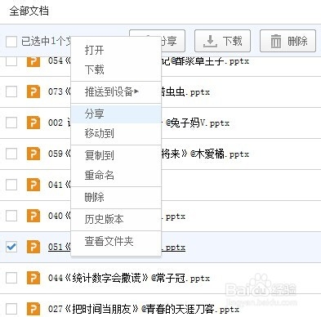Click the PPT icon of file 044
Image resolution: width=321 pixels, height=317 pixels.
(x=33, y=278)
